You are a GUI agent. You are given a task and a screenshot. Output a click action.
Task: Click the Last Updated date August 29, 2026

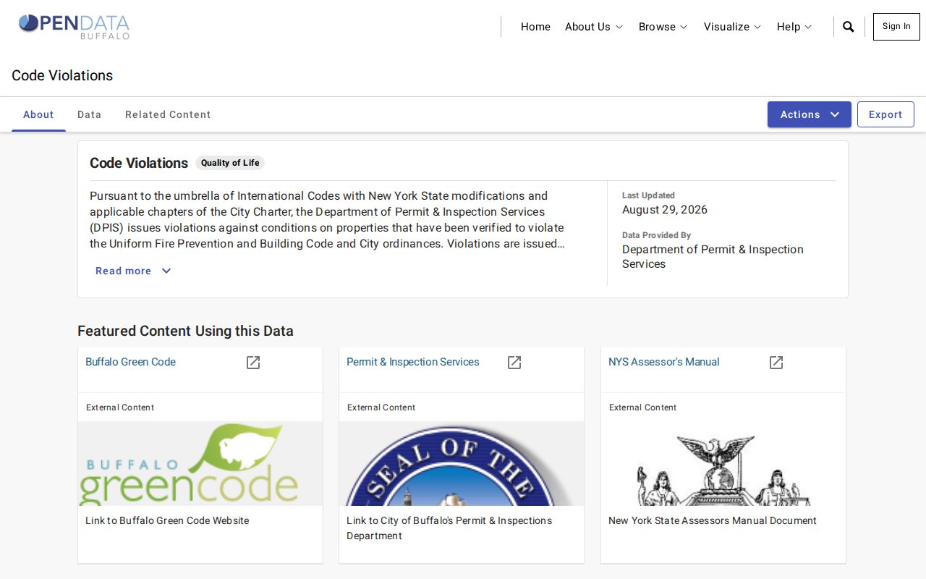665,210
